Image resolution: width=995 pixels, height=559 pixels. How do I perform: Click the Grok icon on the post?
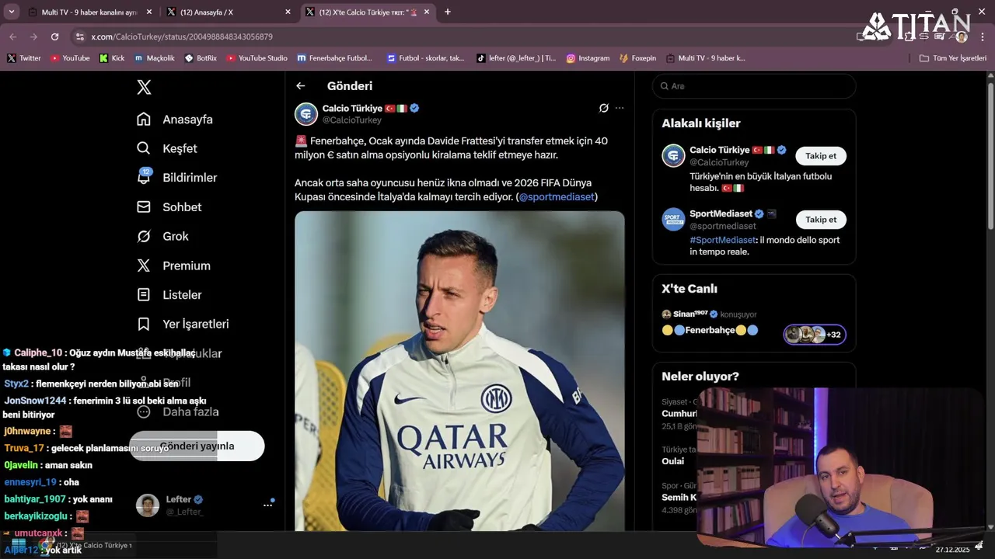tap(603, 108)
